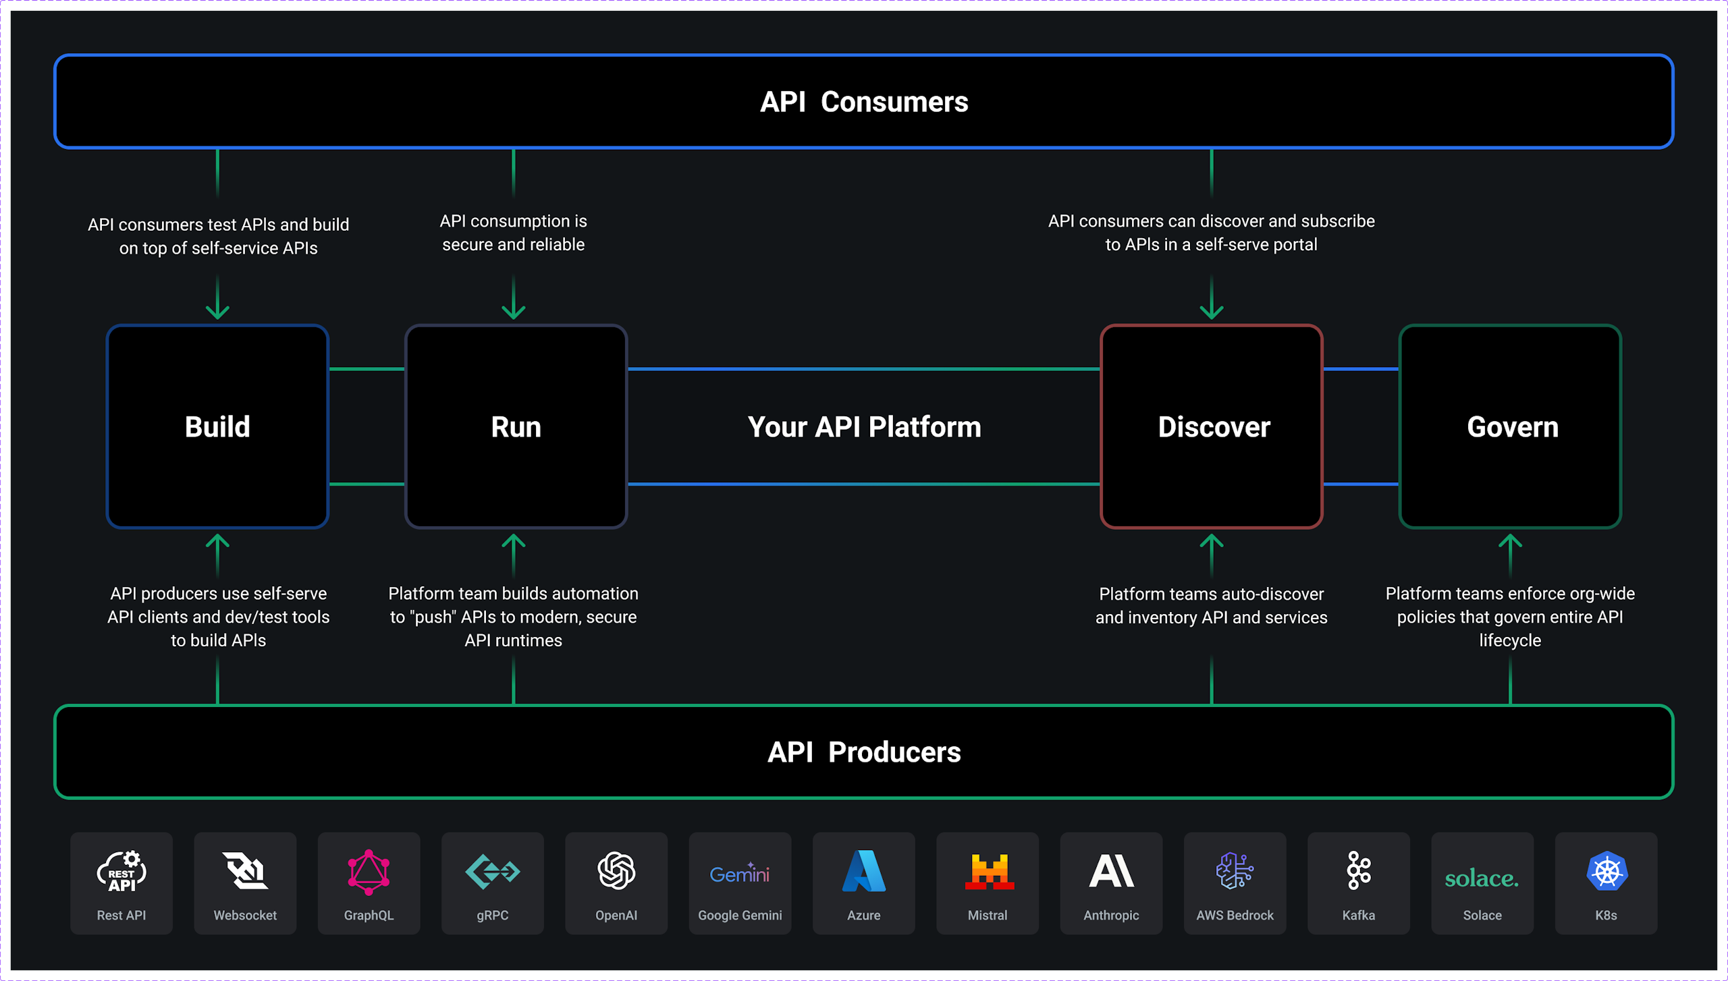Click the K8s Kubernetes tile

click(1606, 882)
